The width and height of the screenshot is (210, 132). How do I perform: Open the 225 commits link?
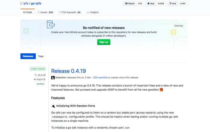pos(100,77)
